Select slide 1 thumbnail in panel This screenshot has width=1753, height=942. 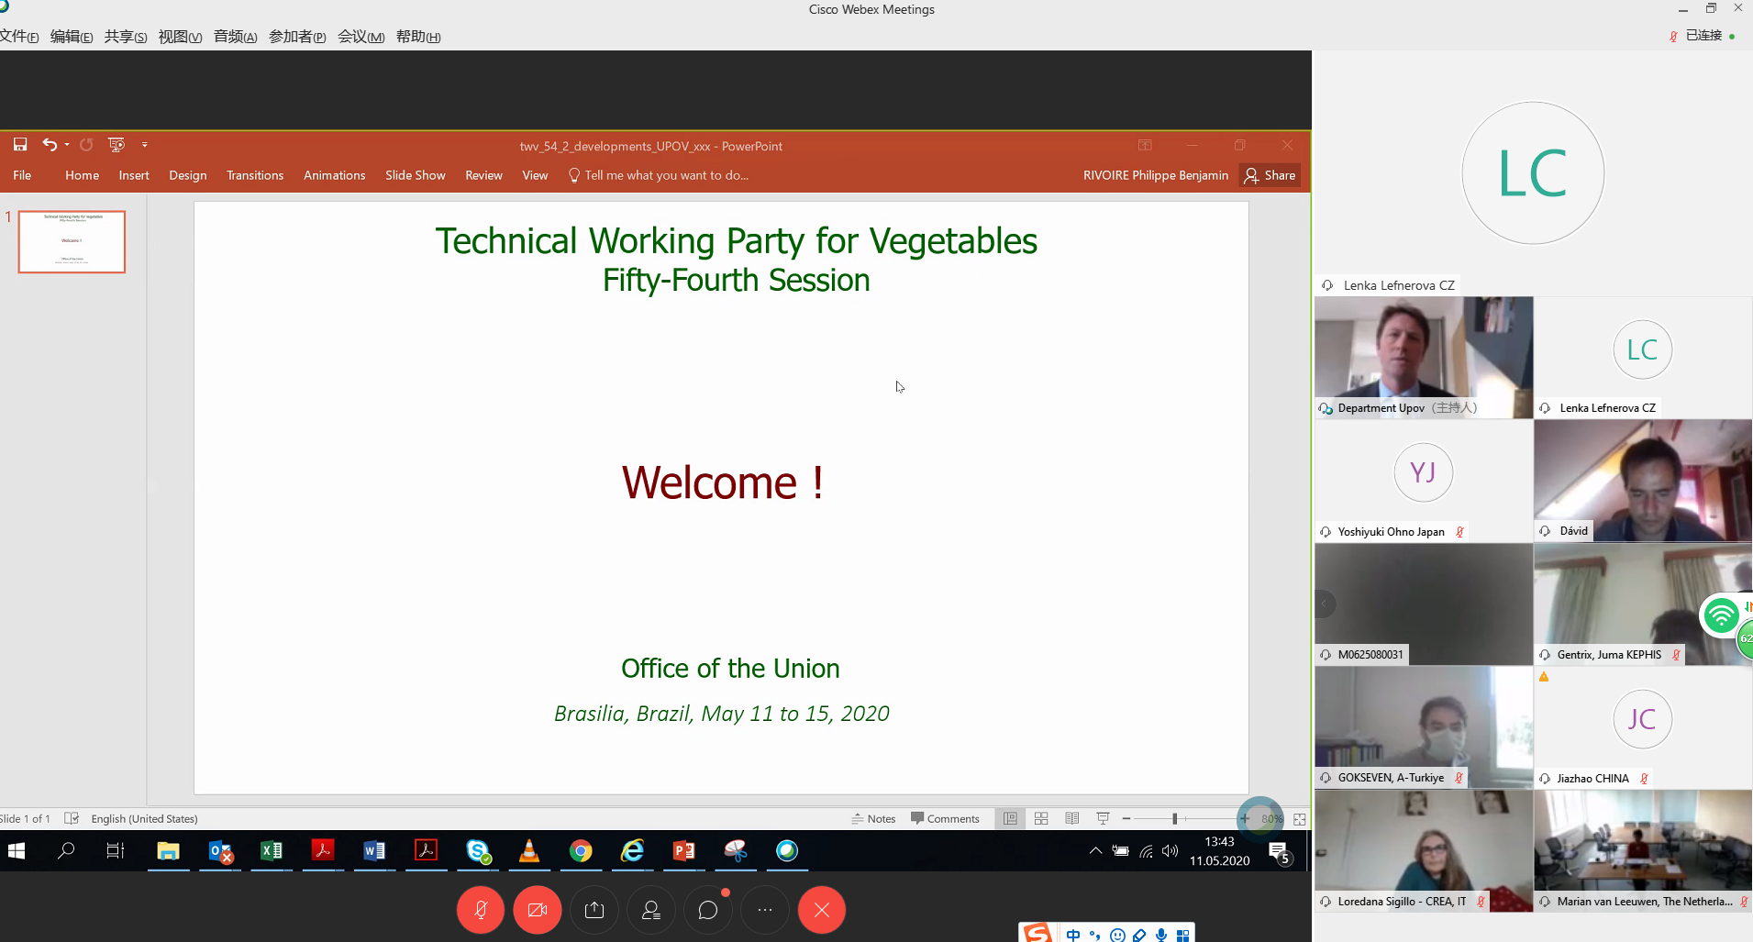click(72, 242)
